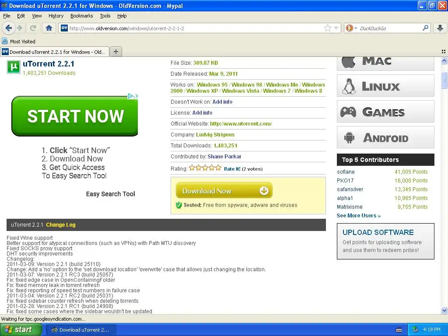The image size is (448, 336).
Task: Open the Most Visited bookmarks folder
Action: click(x=18, y=42)
